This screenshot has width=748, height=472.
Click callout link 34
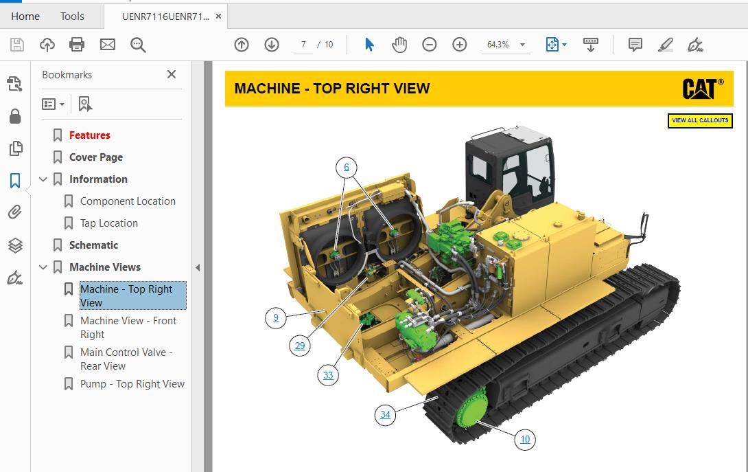[x=386, y=415]
